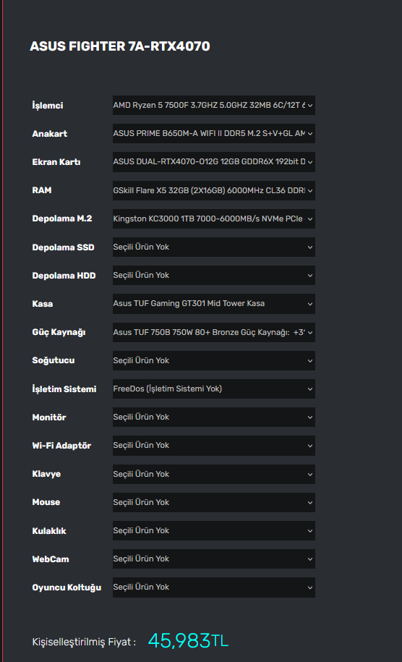Click the Ekran Kartı label text
The height and width of the screenshot is (662, 402).
point(56,162)
